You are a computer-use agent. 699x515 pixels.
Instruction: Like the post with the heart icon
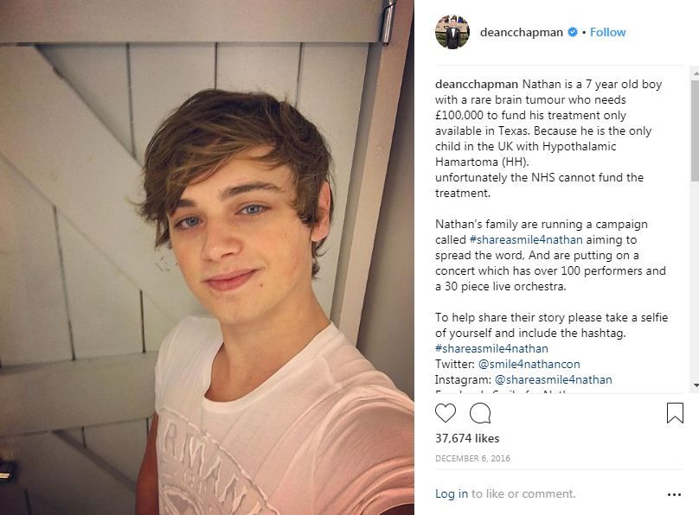coord(445,413)
